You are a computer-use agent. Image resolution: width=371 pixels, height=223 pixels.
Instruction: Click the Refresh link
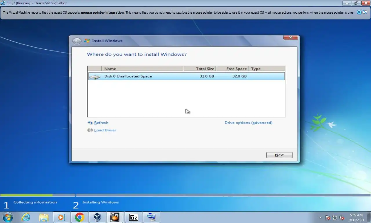pyautogui.click(x=101, y=123)
